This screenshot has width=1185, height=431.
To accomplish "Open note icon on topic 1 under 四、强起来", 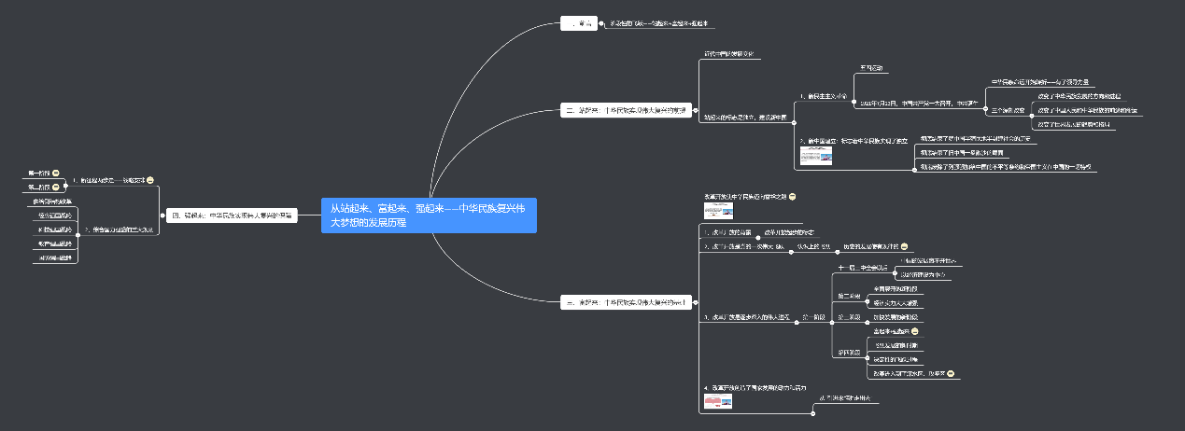I will [150, 180].
